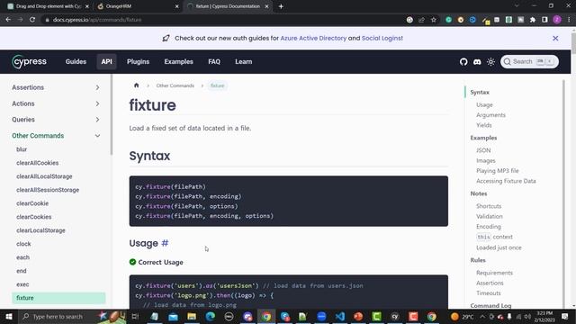Screen dimensions: 576x324
Task: Jump to Playing MP3 file section
Action: [x=498, y=171]
